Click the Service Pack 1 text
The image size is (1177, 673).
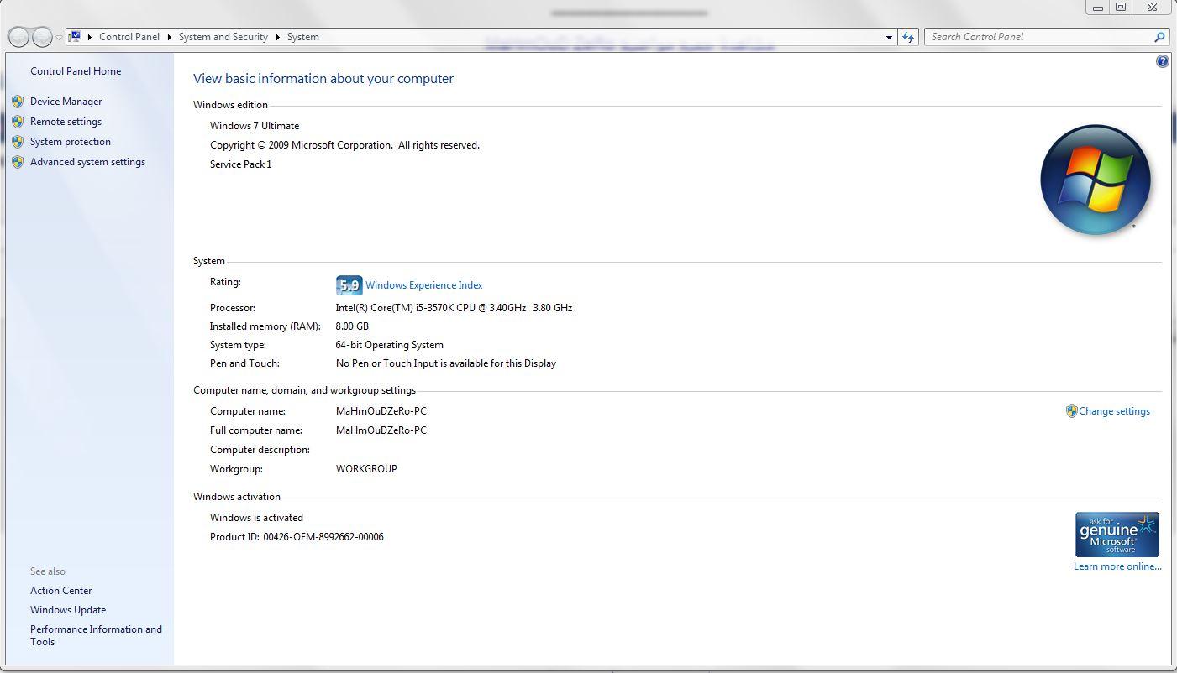(x=240, y=164)
